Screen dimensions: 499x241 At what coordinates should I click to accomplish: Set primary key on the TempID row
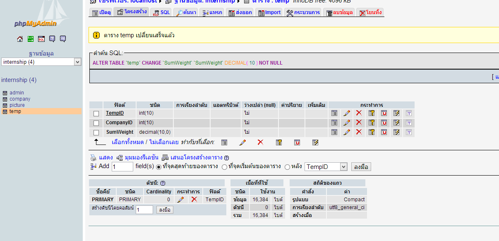[372, 113]
